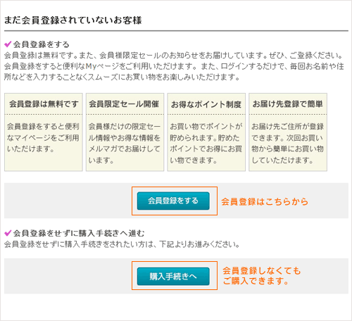Click the sentence 下記よりお進みください
This screenshot has height=321, width=352.
click(200, 244)
